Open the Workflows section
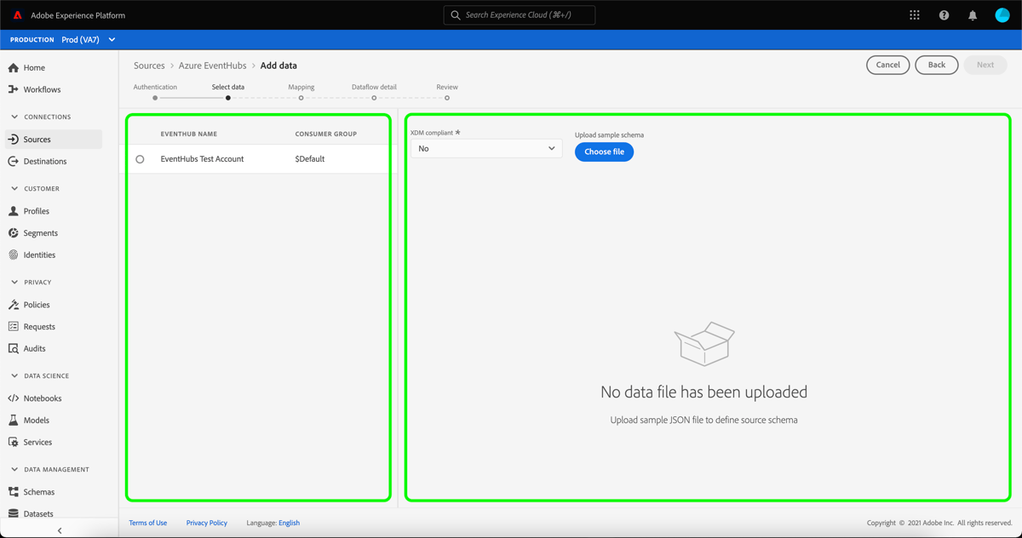Screen dimensions: 1022x538 [43, 89]
